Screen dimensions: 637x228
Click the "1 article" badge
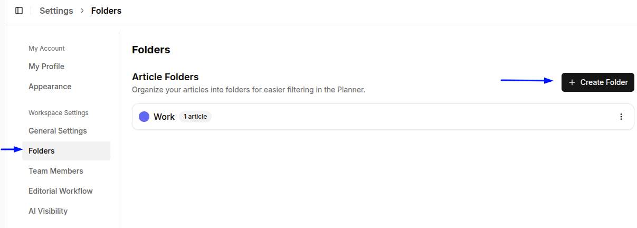[x=195, y=117]
